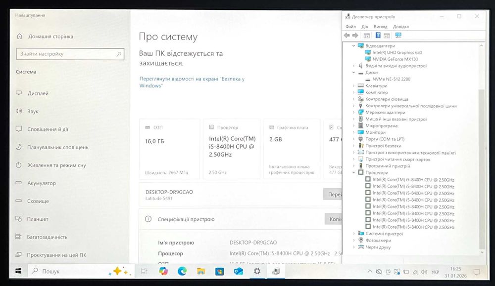
Task: Open File Explorer from the taskbar
Action: 201,271
